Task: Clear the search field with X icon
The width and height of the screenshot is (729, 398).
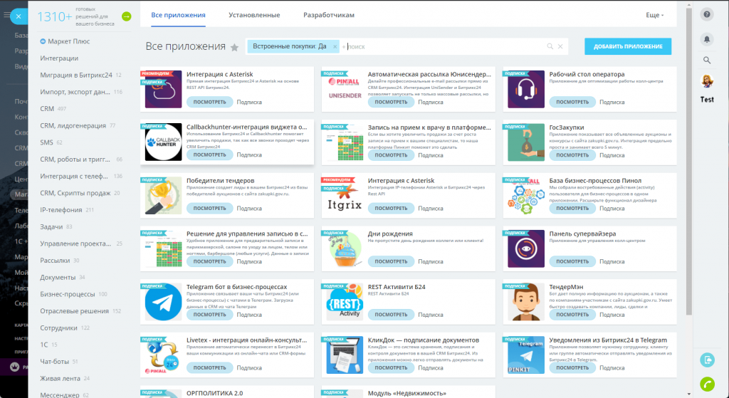Action: (x=560, y=46)
